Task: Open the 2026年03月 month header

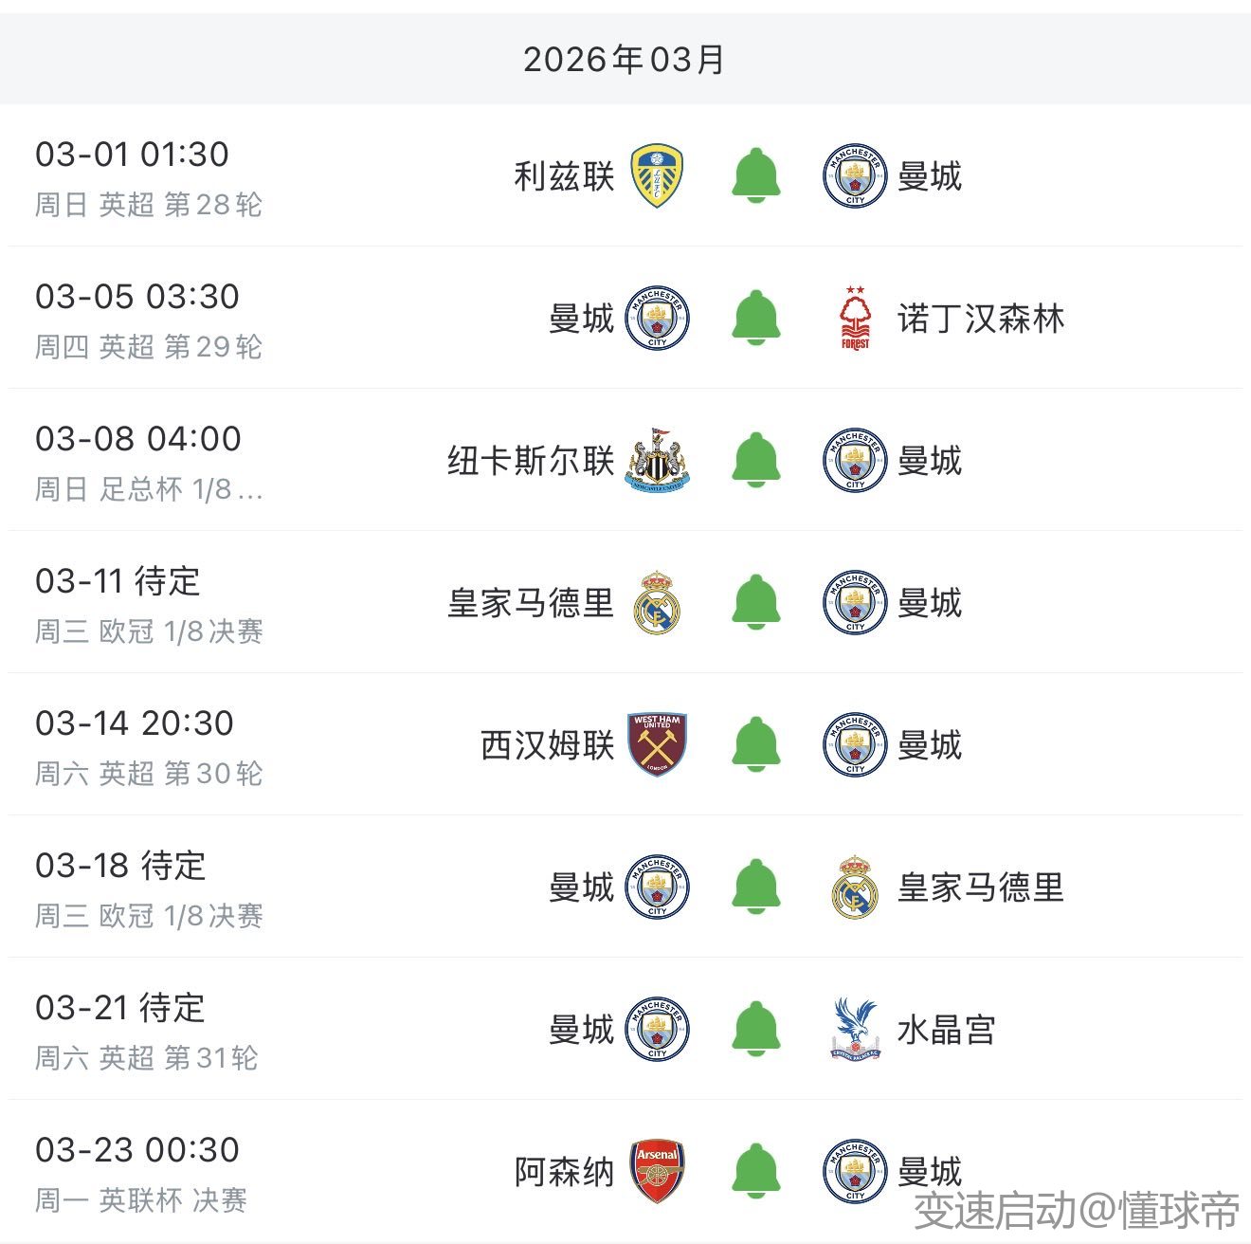Action: pyautogui.click(x=625, y=59)
